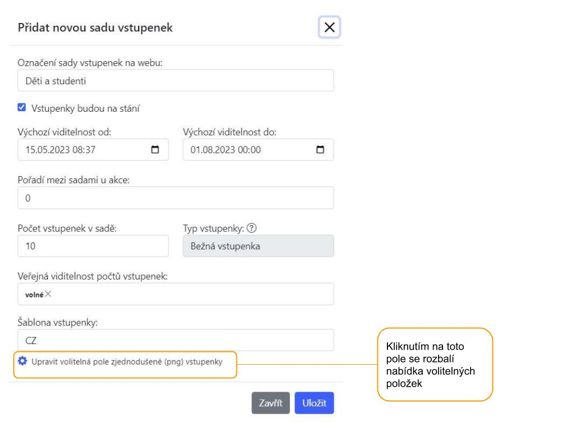The image size is (575, 431).
Task: Select the Počet vstupenek v sadě field
Action: pyautogui.click(x=93, y=246)
